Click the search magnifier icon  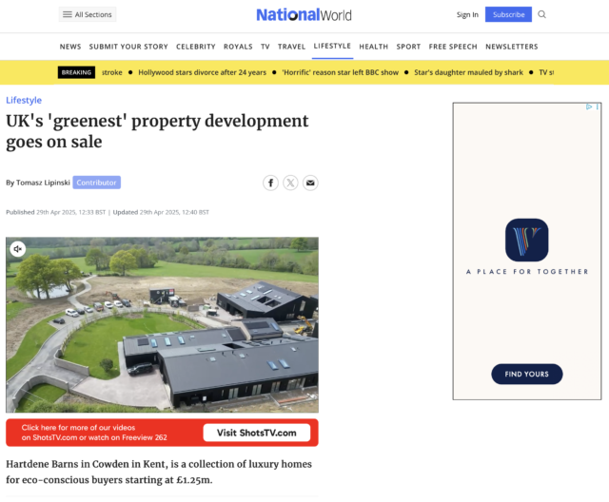[542, 14]
